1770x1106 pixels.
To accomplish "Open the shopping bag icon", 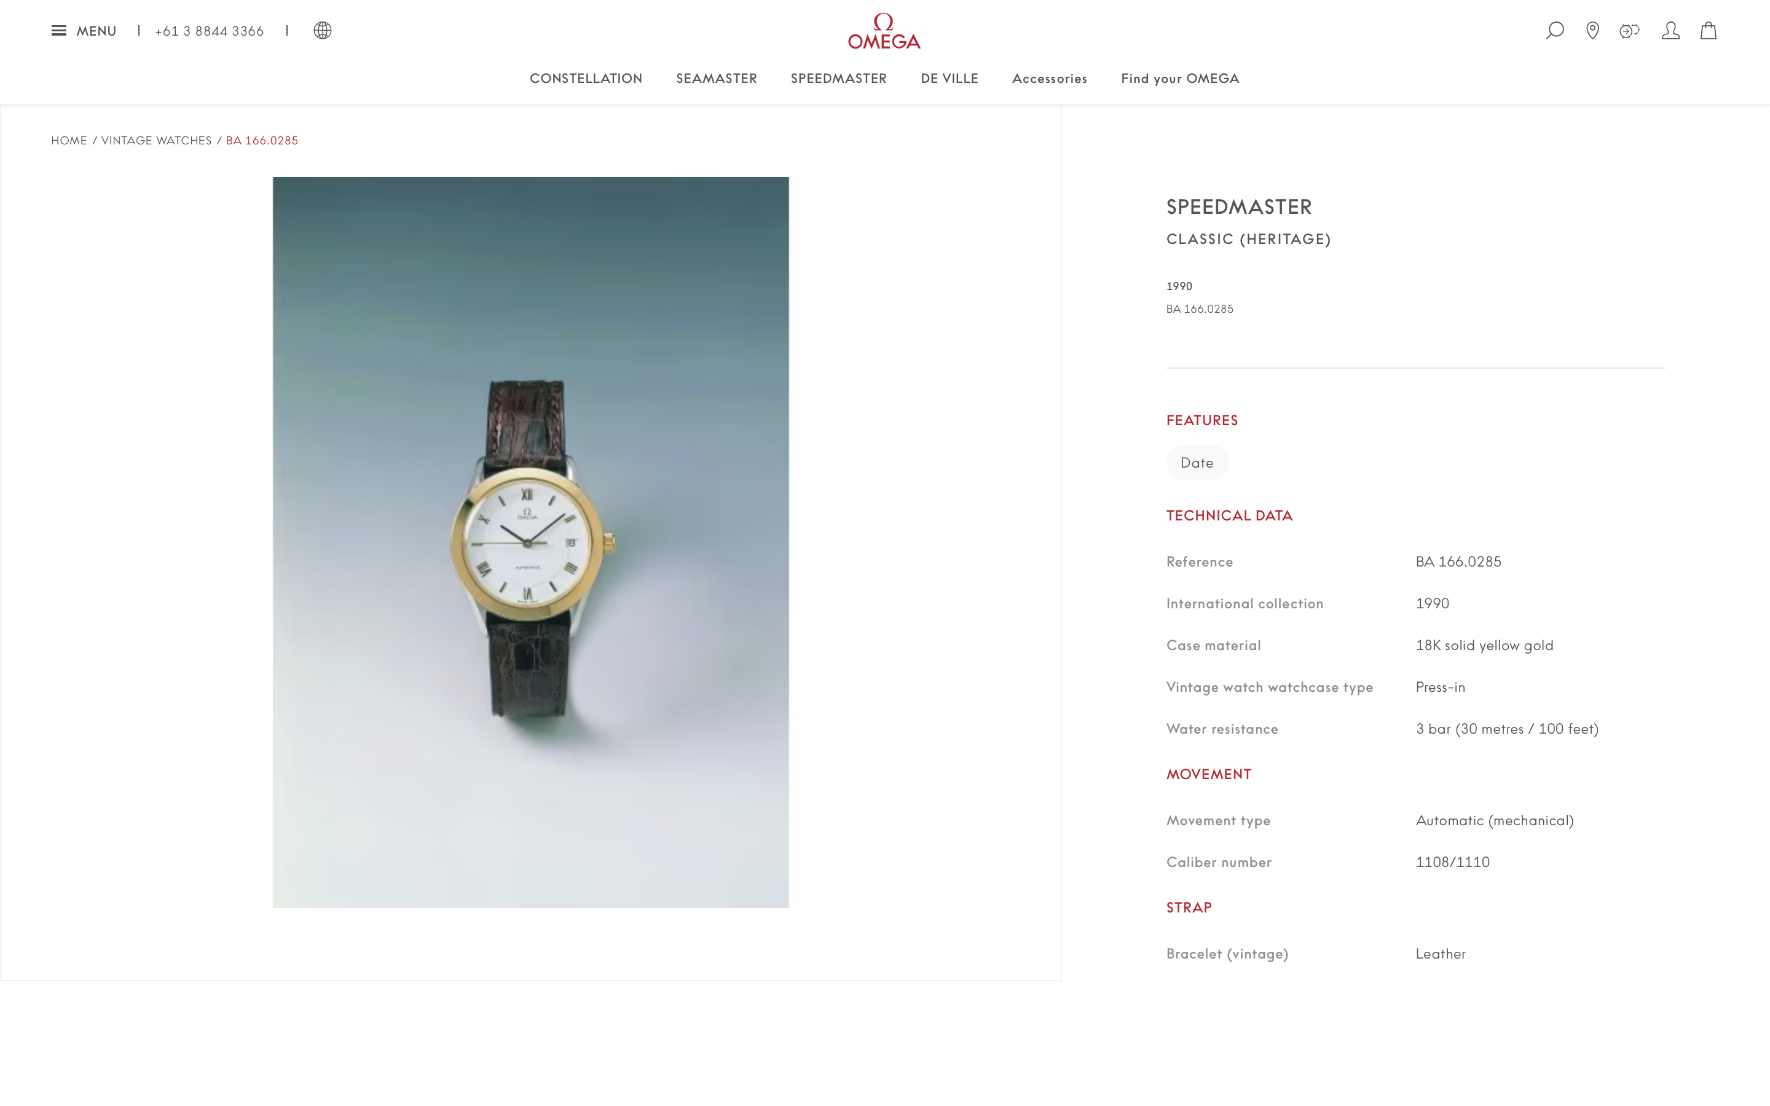I will point(1709,31).
